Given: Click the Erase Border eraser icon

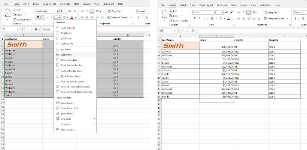Looking at the screenshot, I should (57, 113).
